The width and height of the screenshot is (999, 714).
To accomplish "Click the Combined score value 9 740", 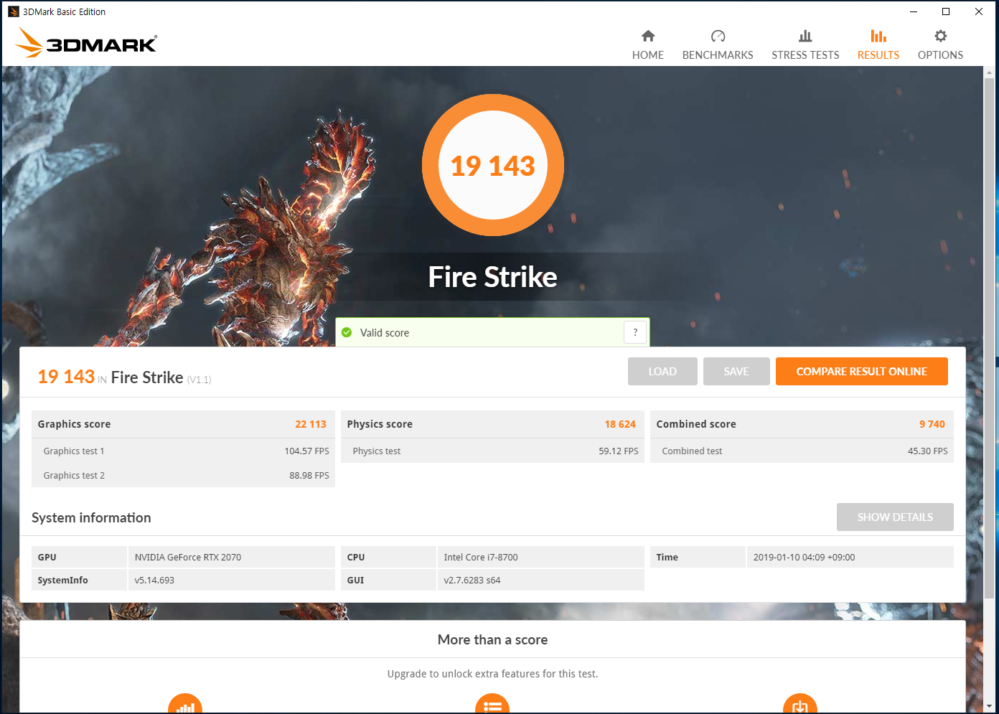I will tap(932, 424).
